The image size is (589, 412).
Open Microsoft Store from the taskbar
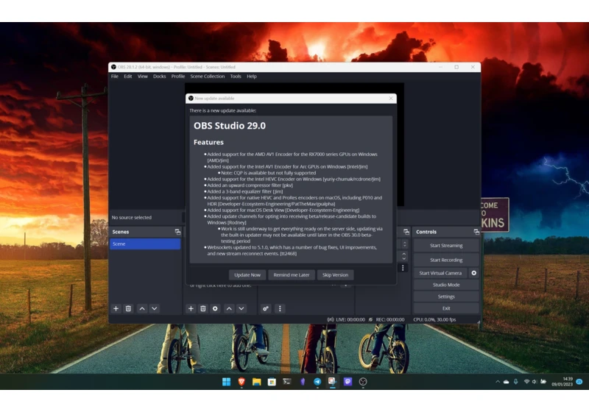(x=272, y=382)
